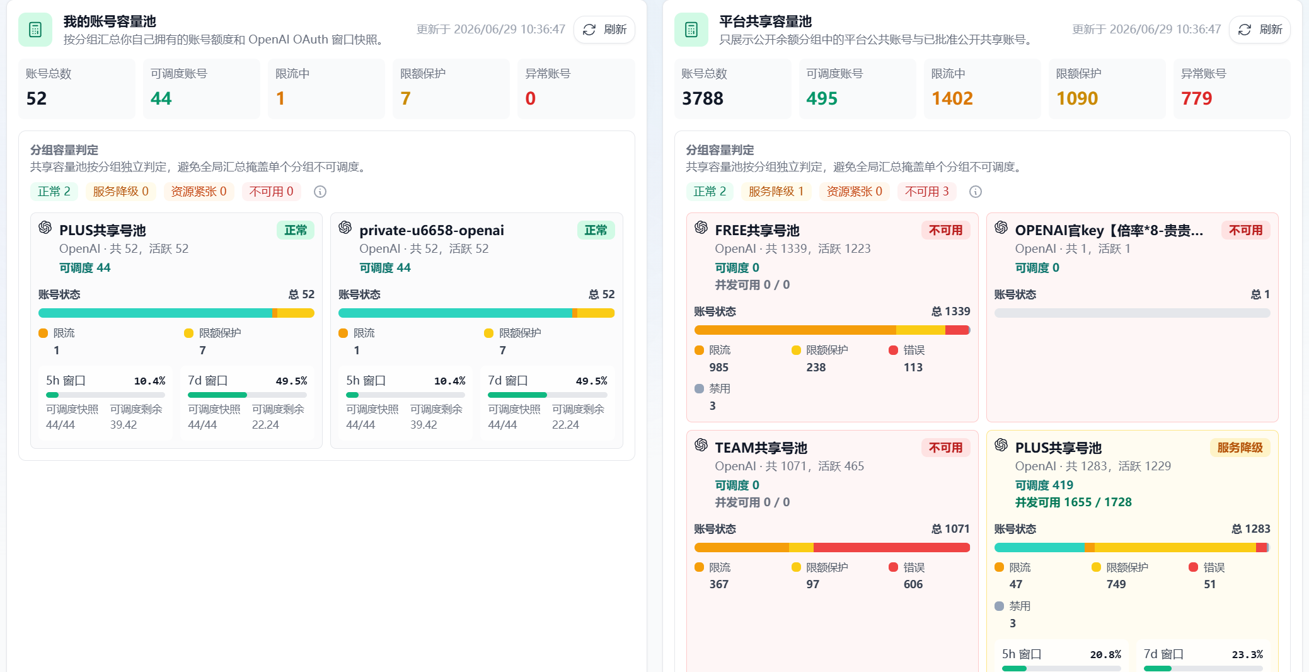Click the TEAM共享号池 group title
This screenshot has height=672, width=1309.
pos(761,448)
